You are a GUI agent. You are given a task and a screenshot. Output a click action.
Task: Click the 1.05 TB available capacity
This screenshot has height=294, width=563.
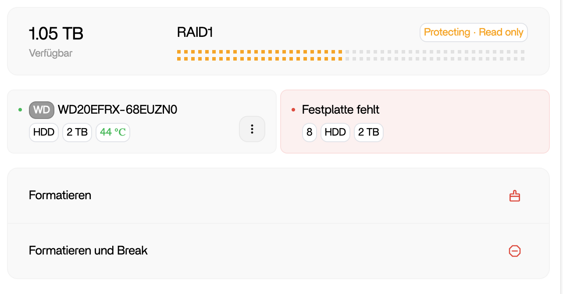point(56,34)
